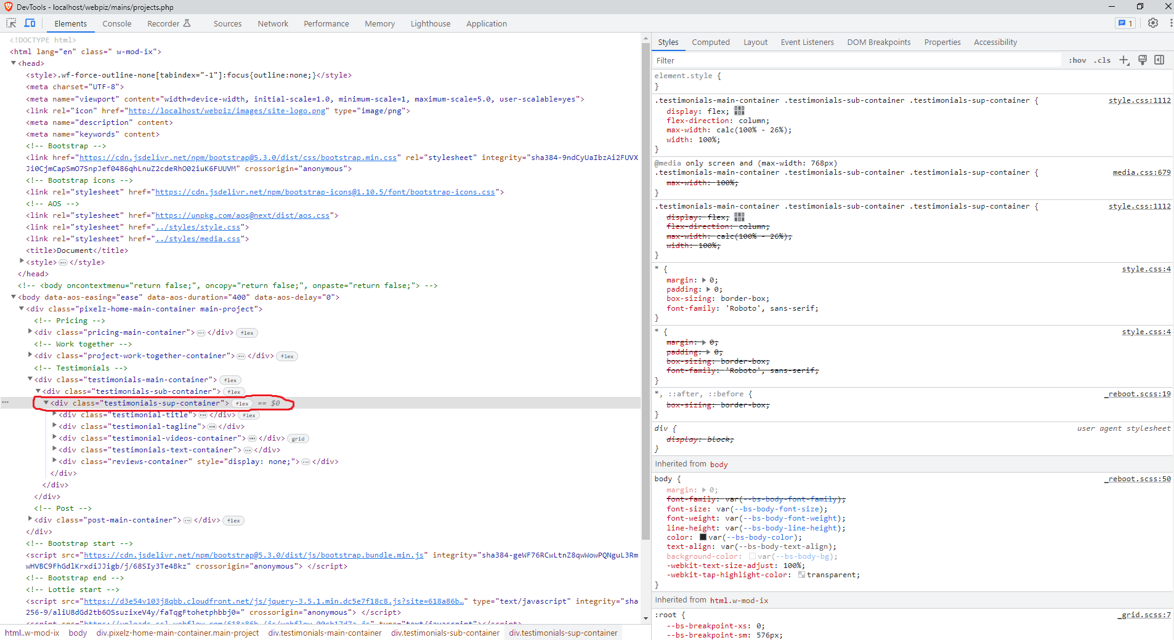Open the issues counter badge
1174x640 pixels.
click(x=1125, y=23)
